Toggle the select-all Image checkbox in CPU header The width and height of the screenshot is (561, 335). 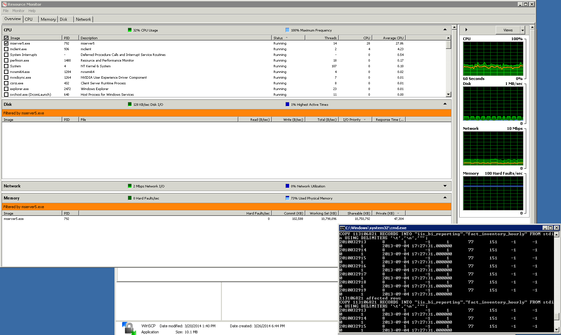click(x=6, y=38)
